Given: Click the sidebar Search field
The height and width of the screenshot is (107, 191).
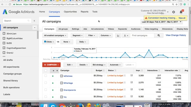Looking at the screenshot, I should [17, 21].
